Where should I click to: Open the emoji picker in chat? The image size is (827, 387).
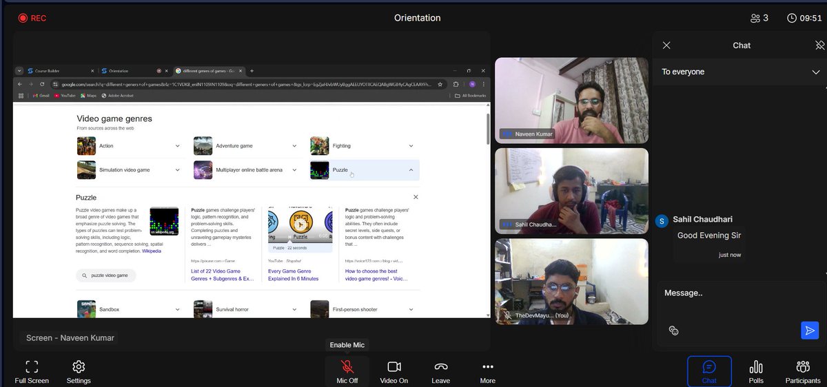674,331
